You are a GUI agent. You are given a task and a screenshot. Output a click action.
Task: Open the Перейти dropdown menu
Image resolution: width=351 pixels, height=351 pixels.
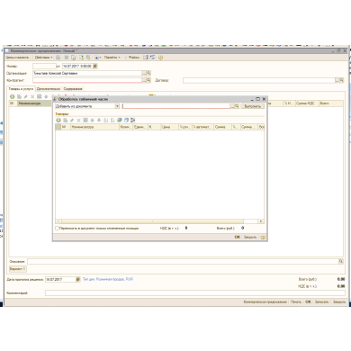pyautogui.click(x=112, y=58)
